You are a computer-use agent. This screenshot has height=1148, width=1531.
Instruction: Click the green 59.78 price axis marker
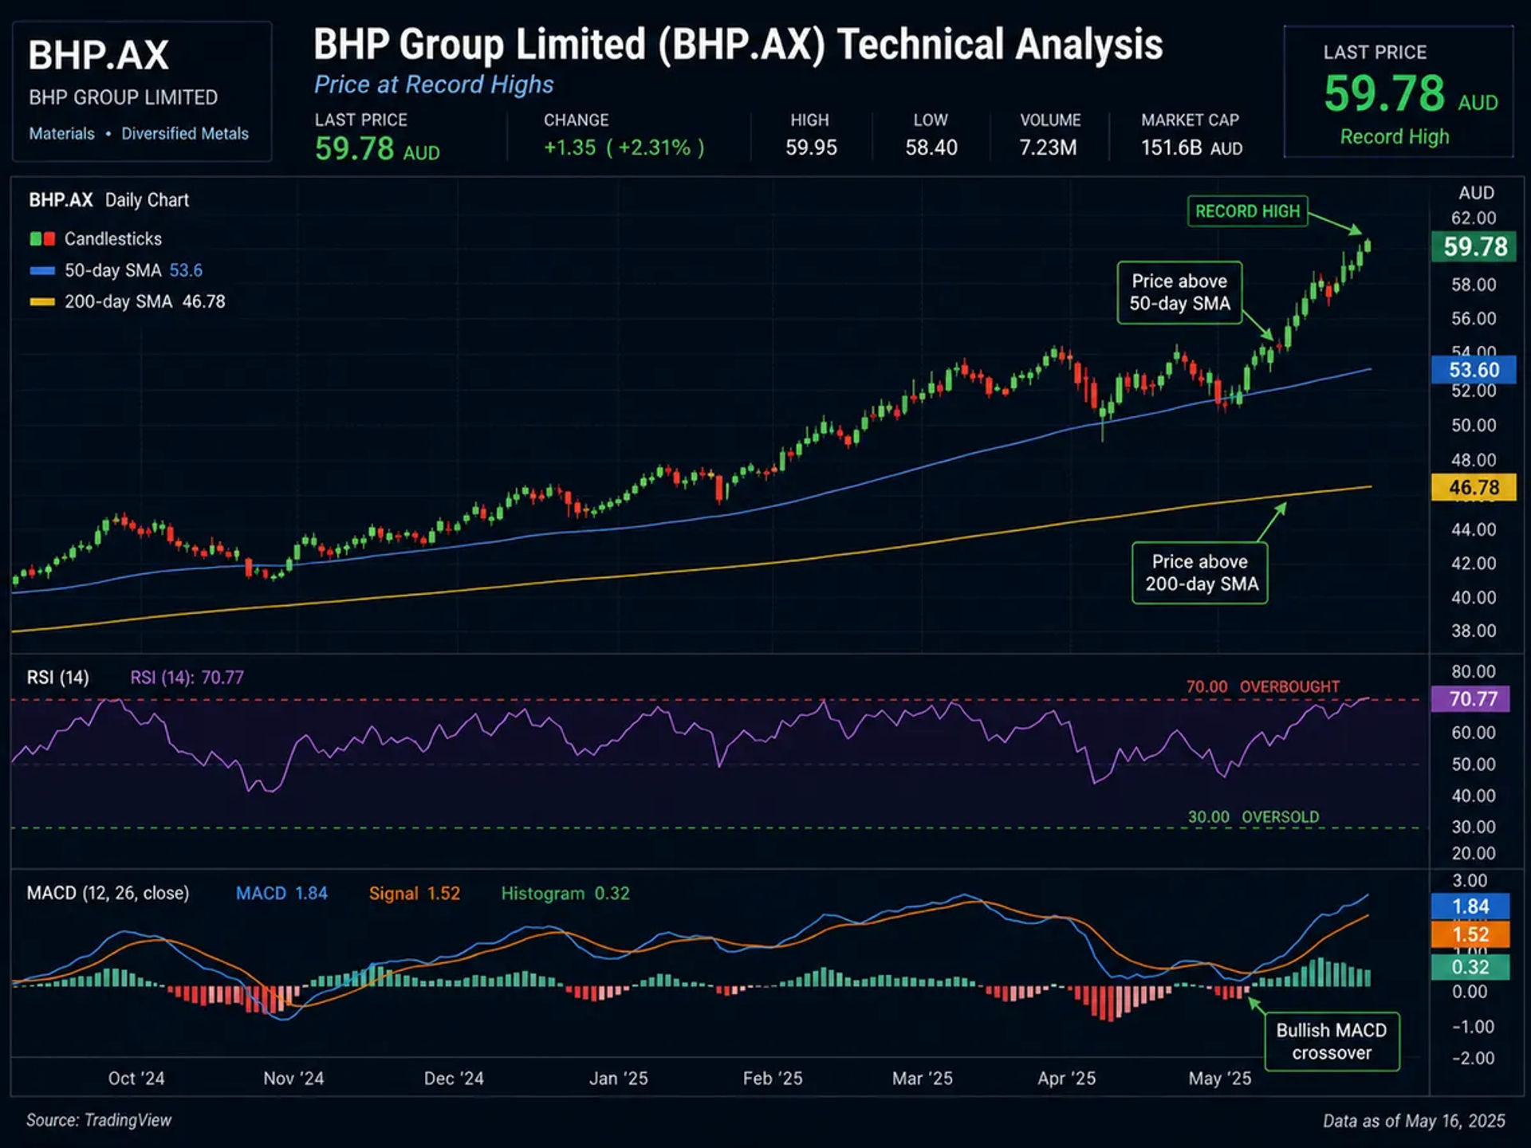[x=1474, y=246]
